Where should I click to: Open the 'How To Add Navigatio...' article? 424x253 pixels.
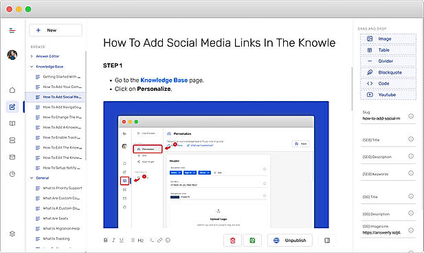click(x=58, y=107)
